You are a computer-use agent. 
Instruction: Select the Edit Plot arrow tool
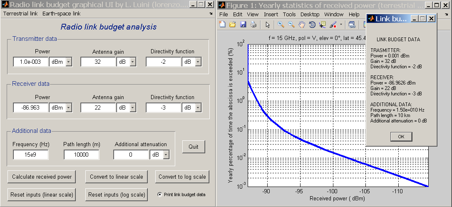(x=268, y=25)
